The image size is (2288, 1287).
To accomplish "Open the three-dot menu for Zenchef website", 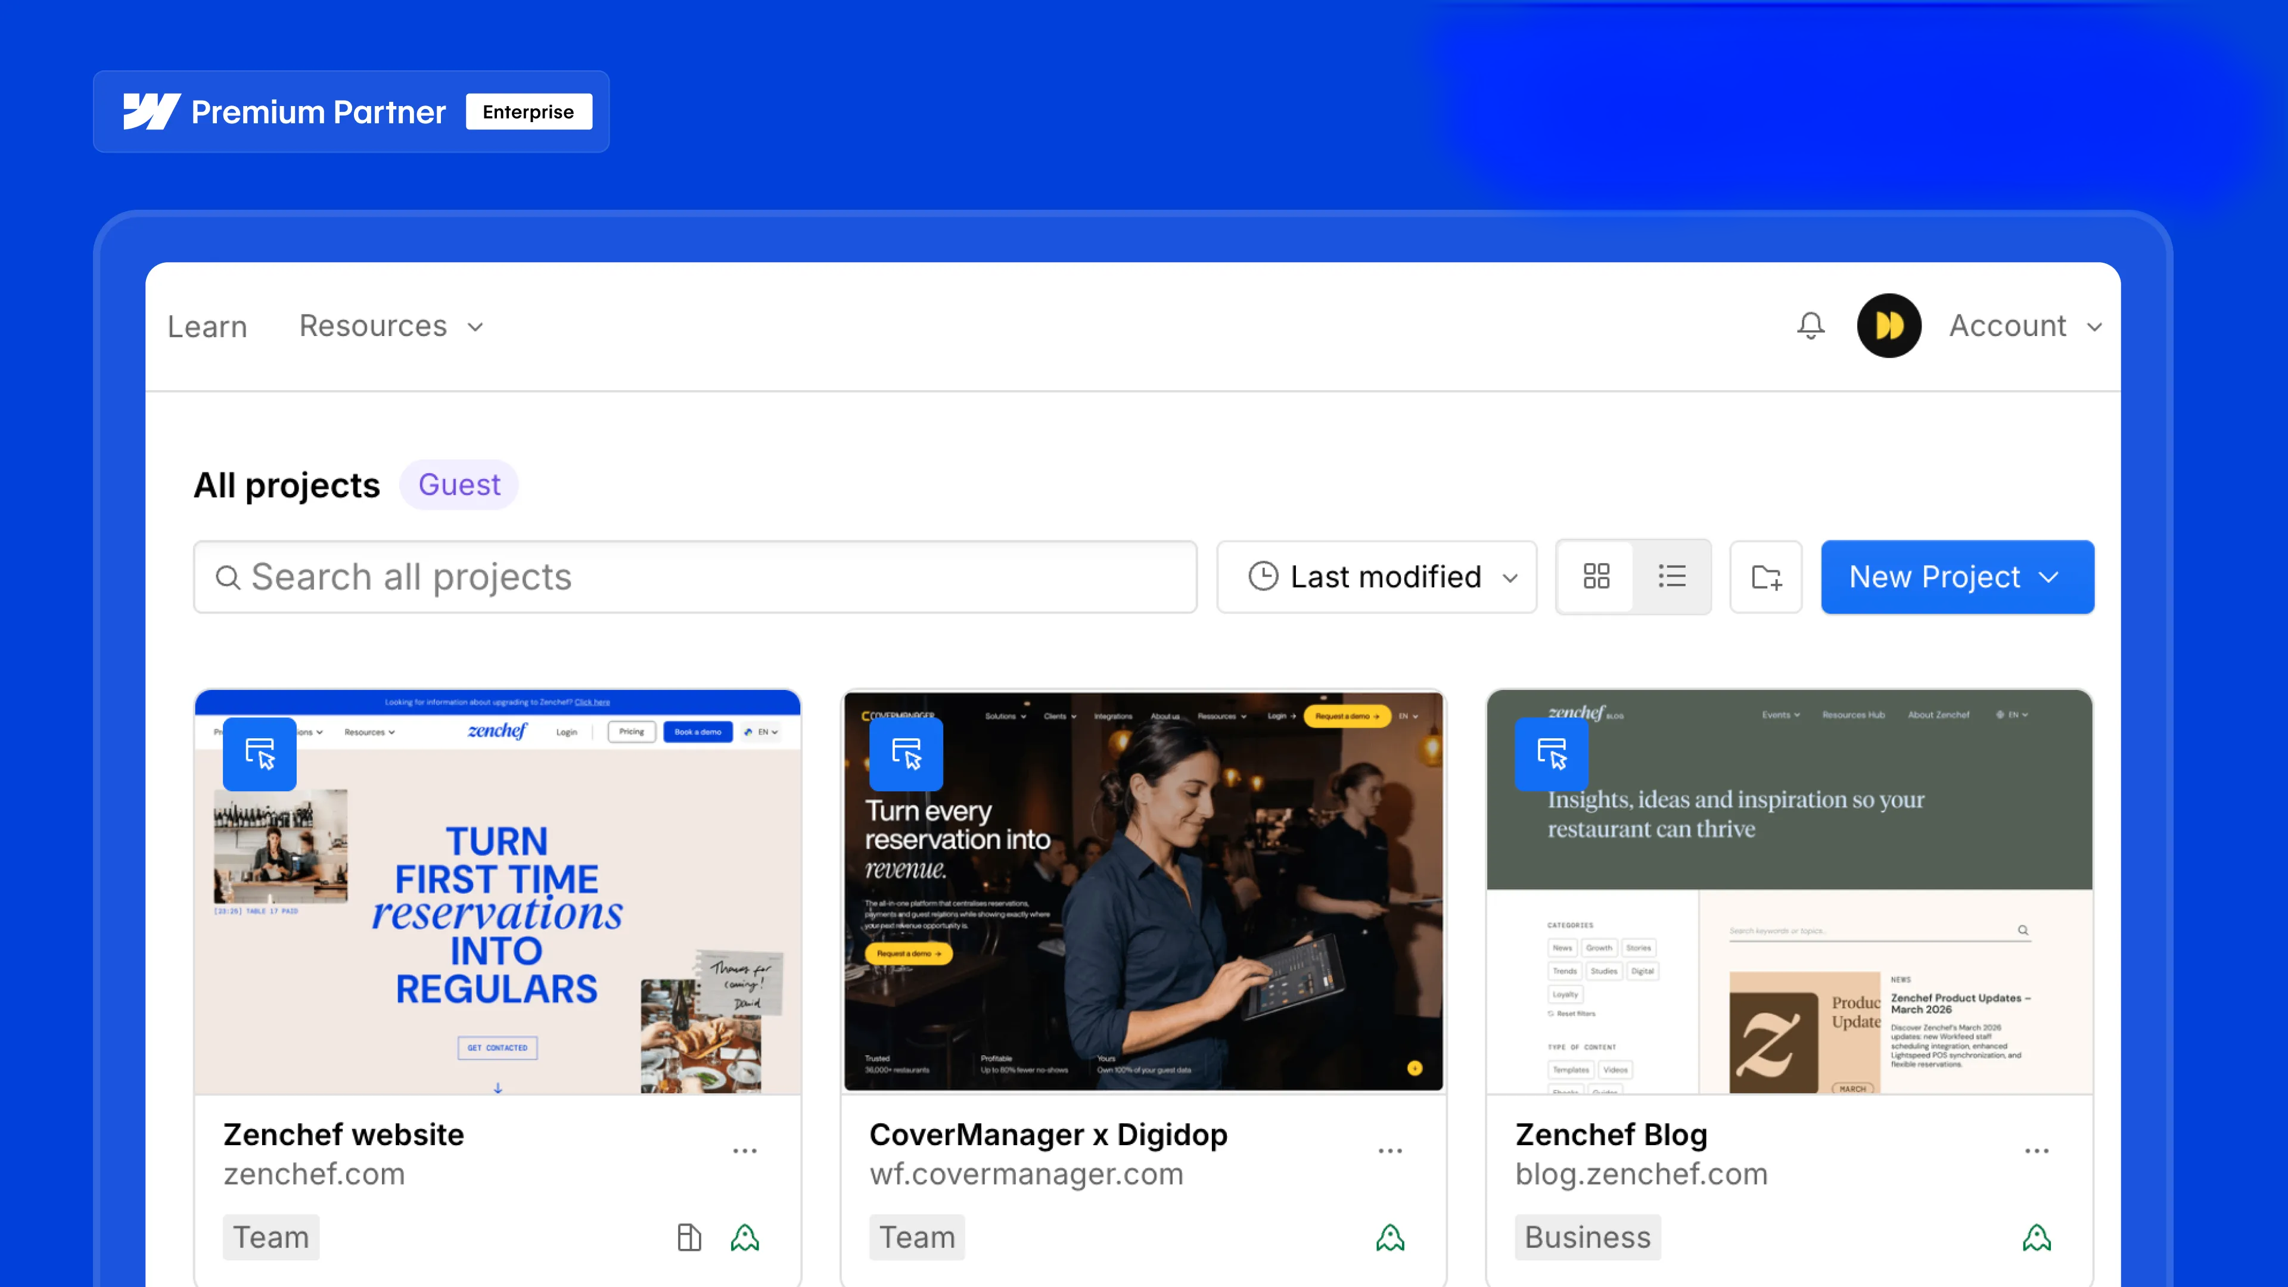I will (x=744, y=1150).
